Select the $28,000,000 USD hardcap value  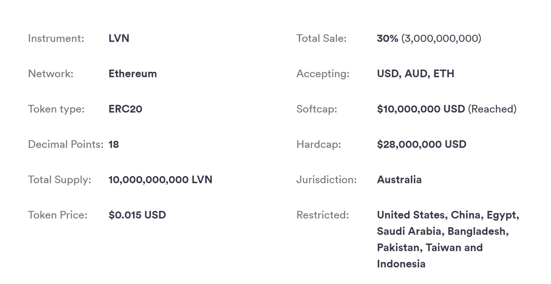point(421,144)
